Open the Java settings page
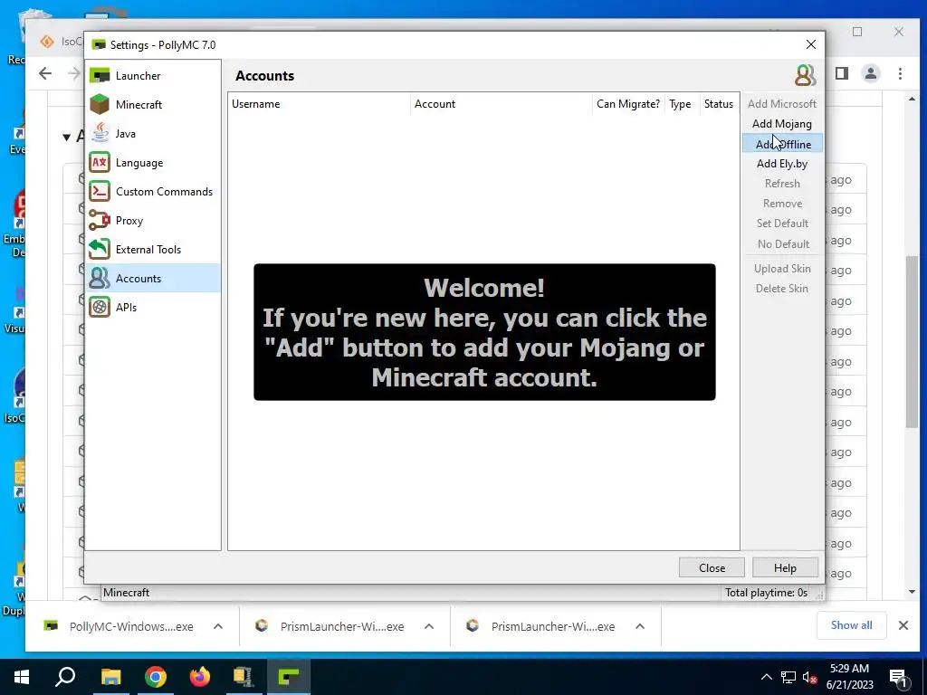927x695 pixels. 153,134
